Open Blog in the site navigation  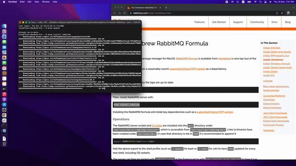tap(288, 22)
